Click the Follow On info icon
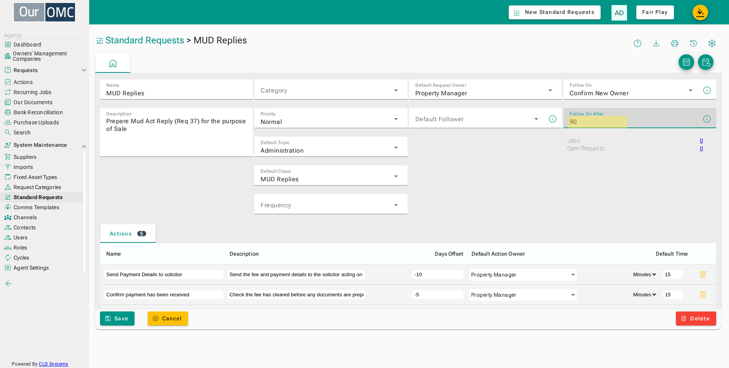Screen dimensions: 729x368 pos(707,90)
